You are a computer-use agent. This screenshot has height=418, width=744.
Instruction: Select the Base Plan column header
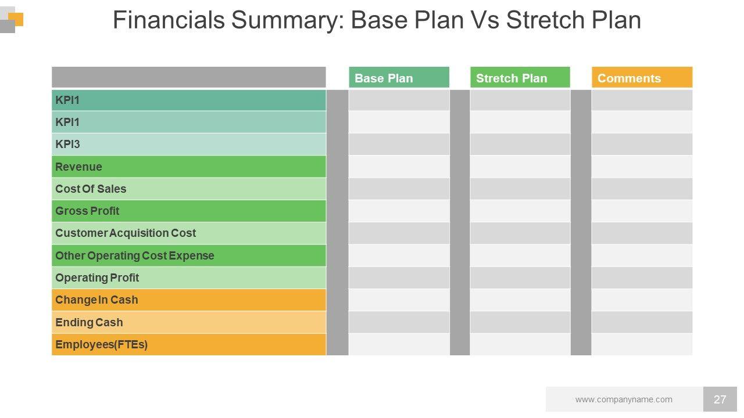pyautogui.click(x=399, y=78)
